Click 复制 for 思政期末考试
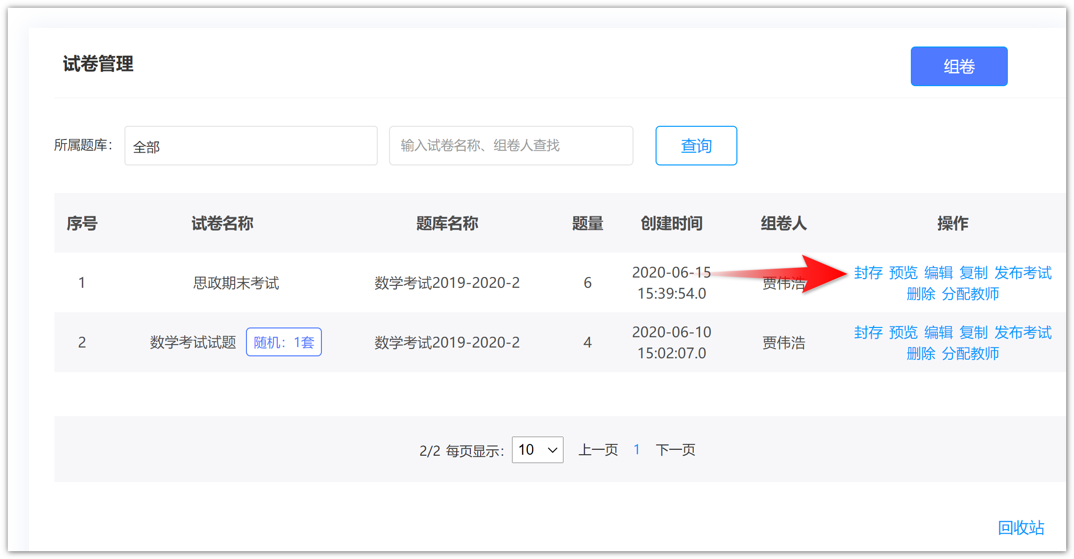 click(973, 273)
